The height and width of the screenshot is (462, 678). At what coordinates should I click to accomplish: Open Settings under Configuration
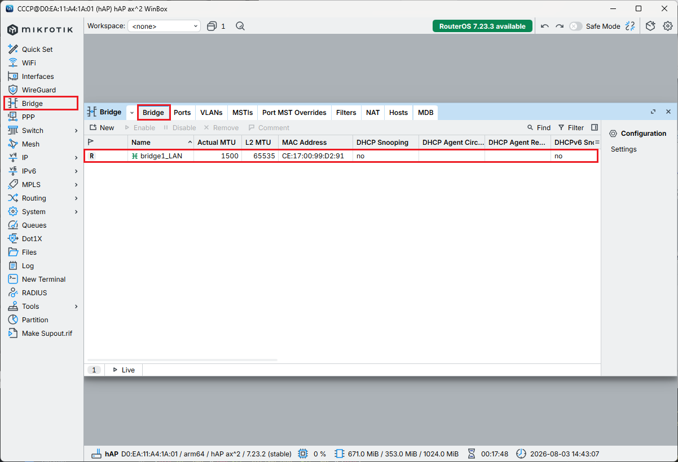click(x=623, y=149)
